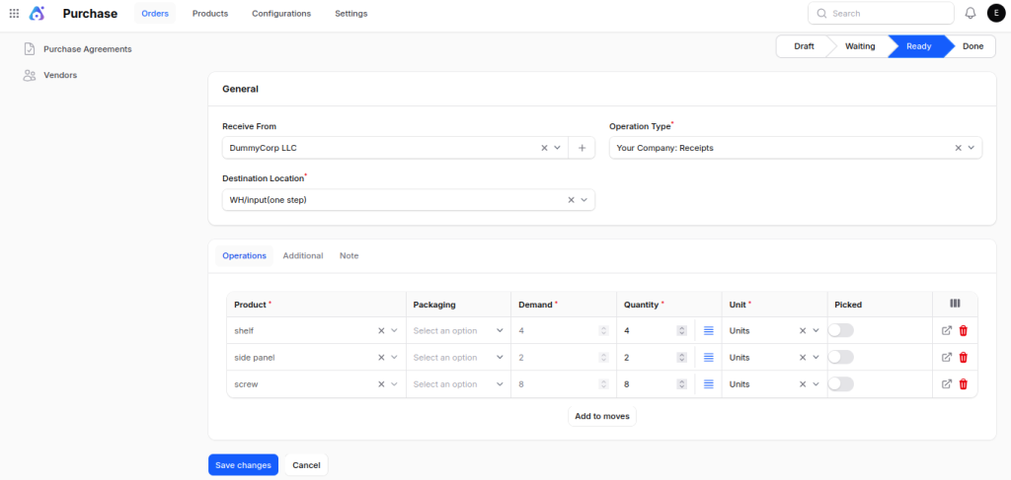Clear the Units value in shelf row
This screenshot has height=480, width=1011.
click(x=803, y=331)
